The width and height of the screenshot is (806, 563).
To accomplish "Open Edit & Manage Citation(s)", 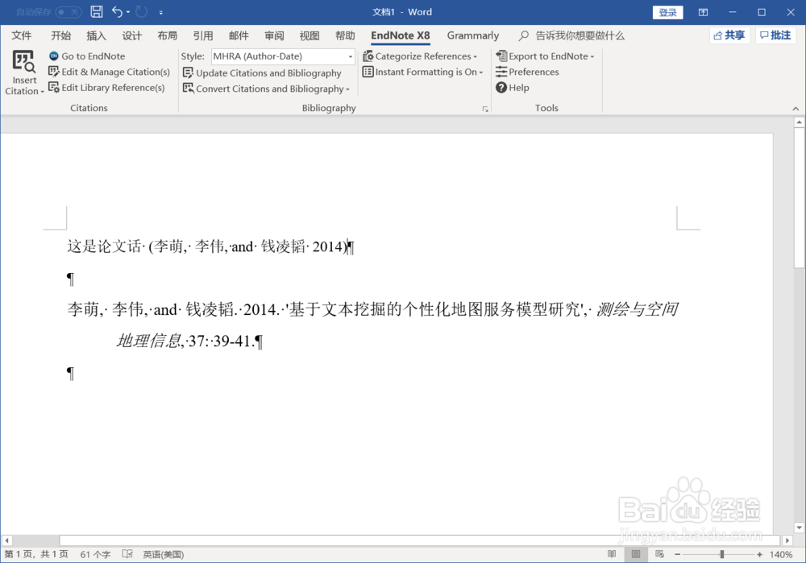I will pyautogui.click(x=109, y=72).
